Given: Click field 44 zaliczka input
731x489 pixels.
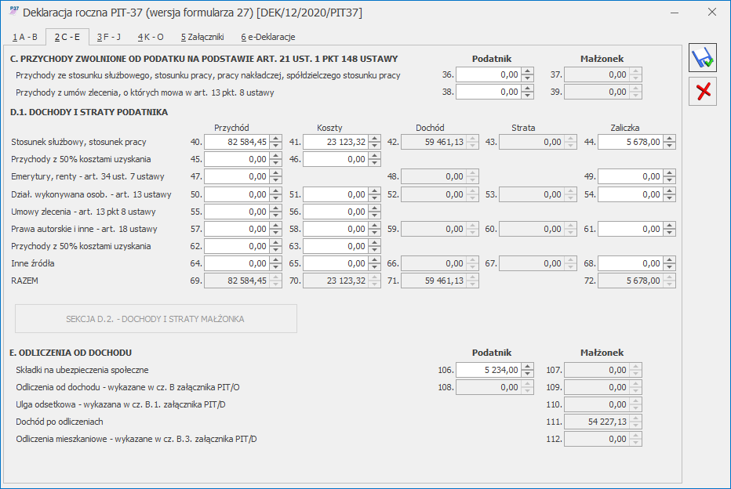Looking at the screenshot, I should [630, 142].
